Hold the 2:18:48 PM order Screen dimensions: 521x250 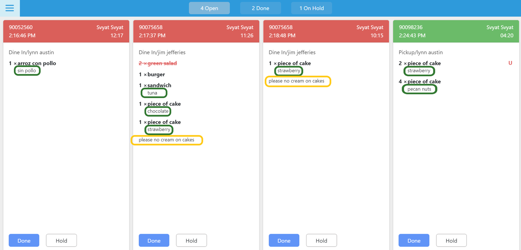point(321,240)
